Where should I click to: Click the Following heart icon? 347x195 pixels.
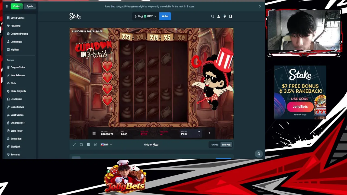coord(8,26)
